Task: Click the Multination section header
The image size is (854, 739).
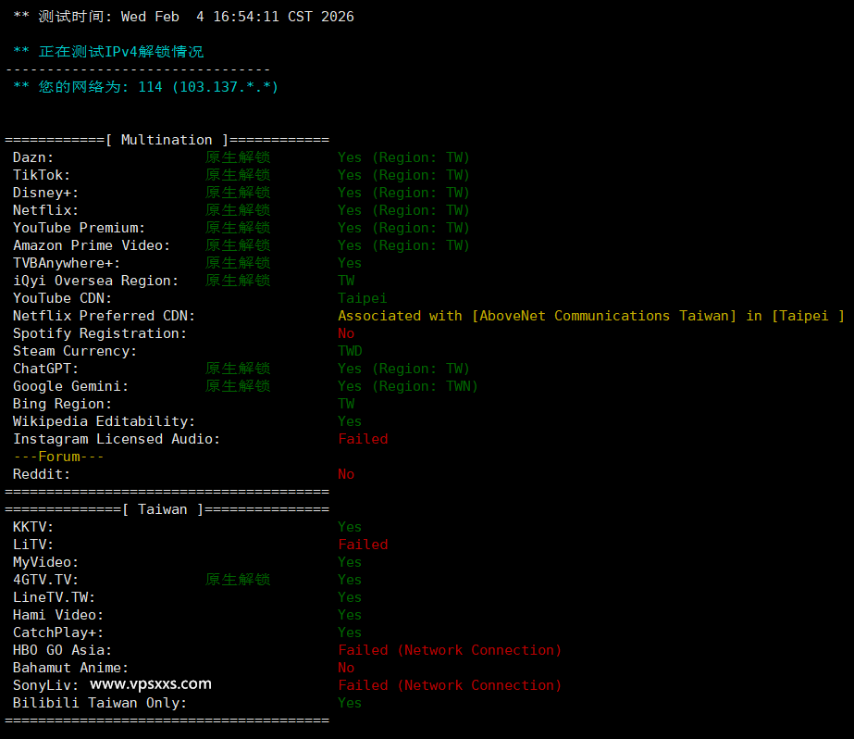Action: pos(167,140)
